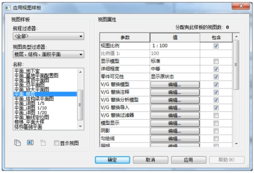
Task: Open the 规程过滤器 dropdown
Action: coord(48,36)
